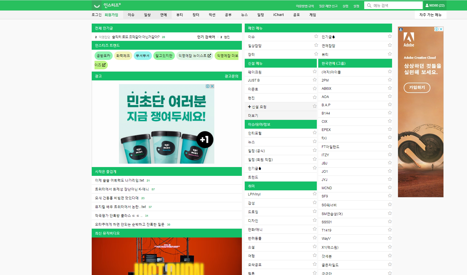The width and height of the screenshot is (467, 275).
Task: Click star next to AOA
Action: [390, 96]
